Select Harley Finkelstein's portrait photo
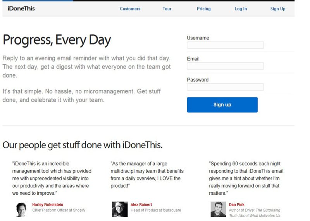Screen dimensions: 310x221 [x=21, y=209]
